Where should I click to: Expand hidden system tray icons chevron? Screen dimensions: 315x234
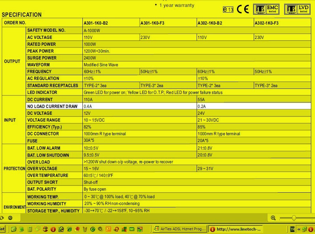(299, 229)
